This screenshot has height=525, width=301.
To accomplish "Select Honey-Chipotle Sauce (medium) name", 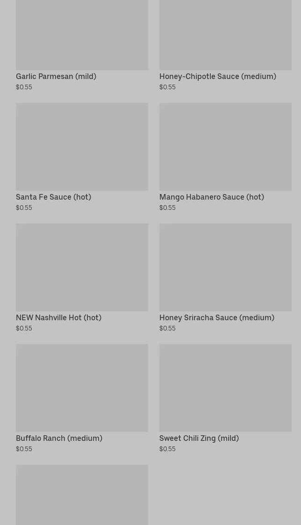I will coord(218,76).
